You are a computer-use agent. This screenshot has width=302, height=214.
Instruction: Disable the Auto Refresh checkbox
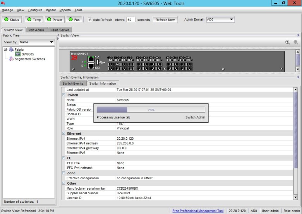pos(90,20)
